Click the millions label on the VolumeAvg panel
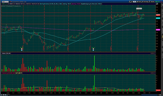This screenshot has height=96, width=163. 153,73
